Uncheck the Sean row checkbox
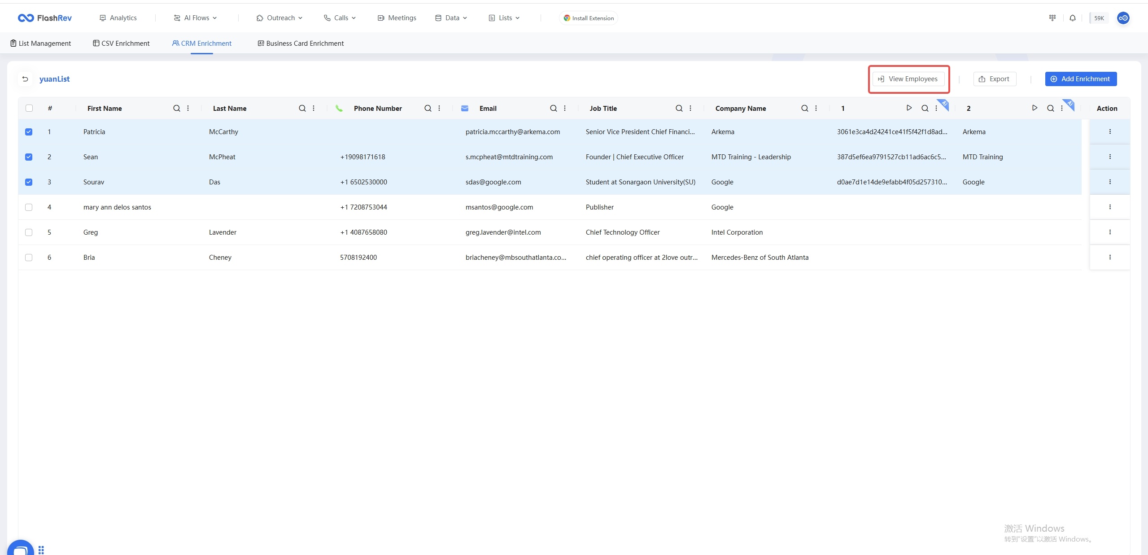 [x=29, y=157]
